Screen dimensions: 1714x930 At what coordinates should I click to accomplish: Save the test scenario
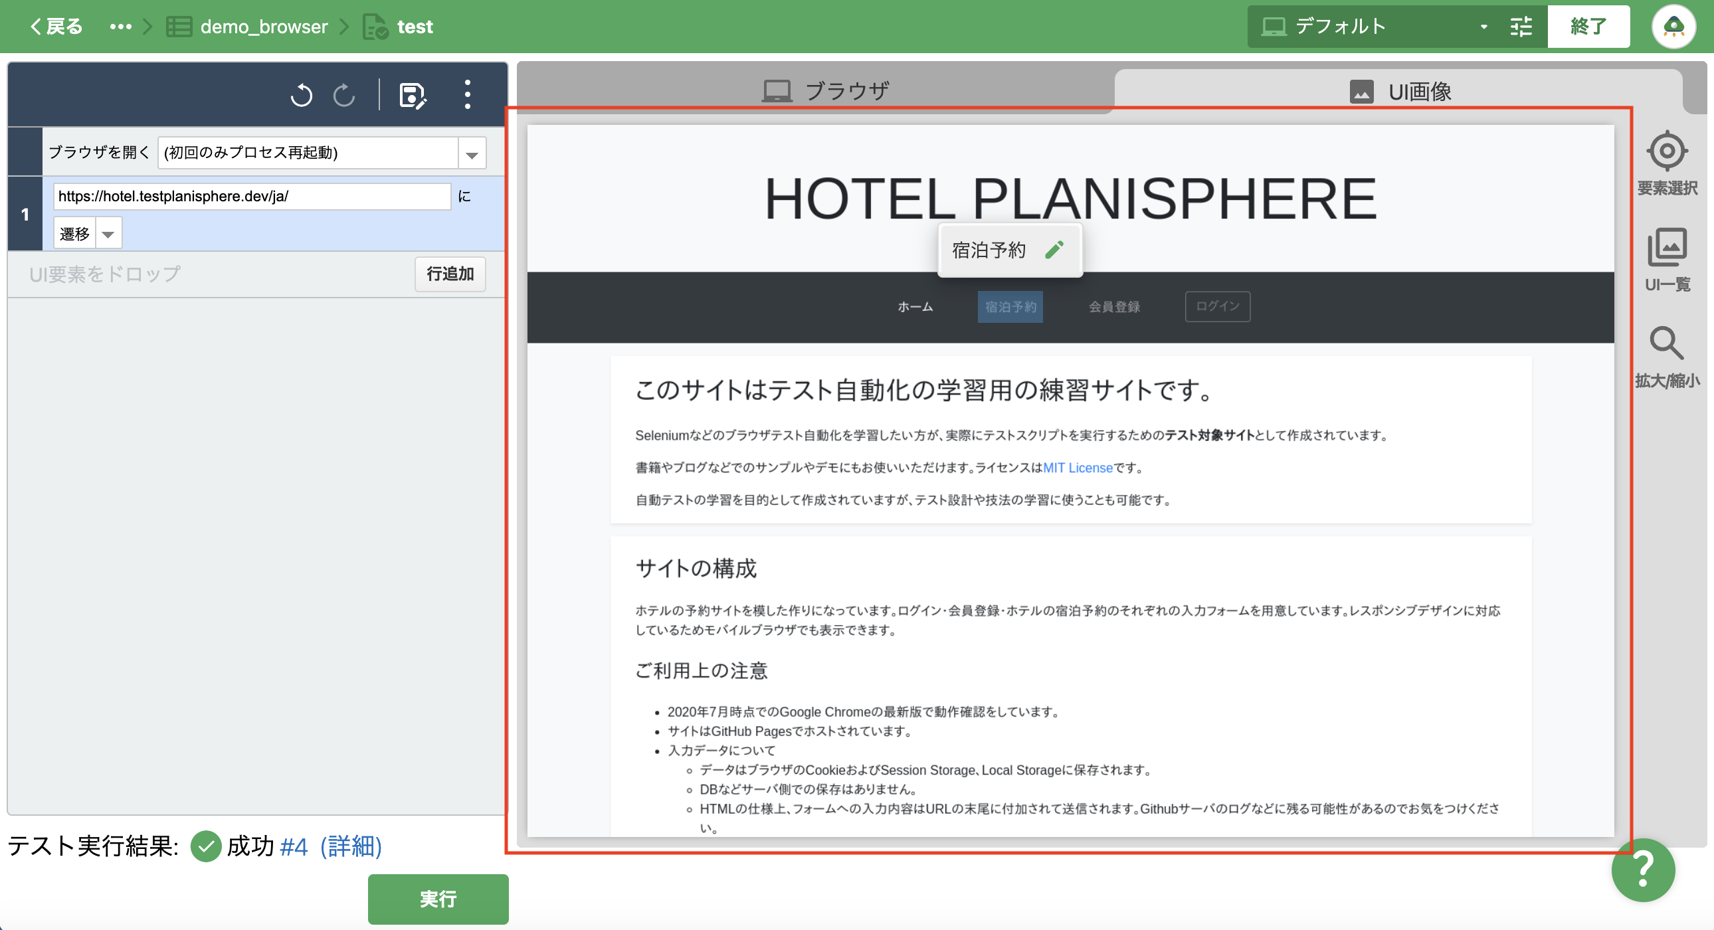tap(414, 95)
